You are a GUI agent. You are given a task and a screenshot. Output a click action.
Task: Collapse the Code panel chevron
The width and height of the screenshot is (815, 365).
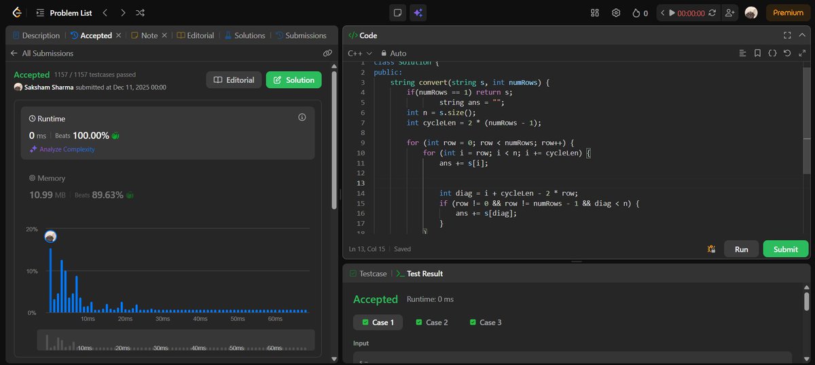pos(802,35)
